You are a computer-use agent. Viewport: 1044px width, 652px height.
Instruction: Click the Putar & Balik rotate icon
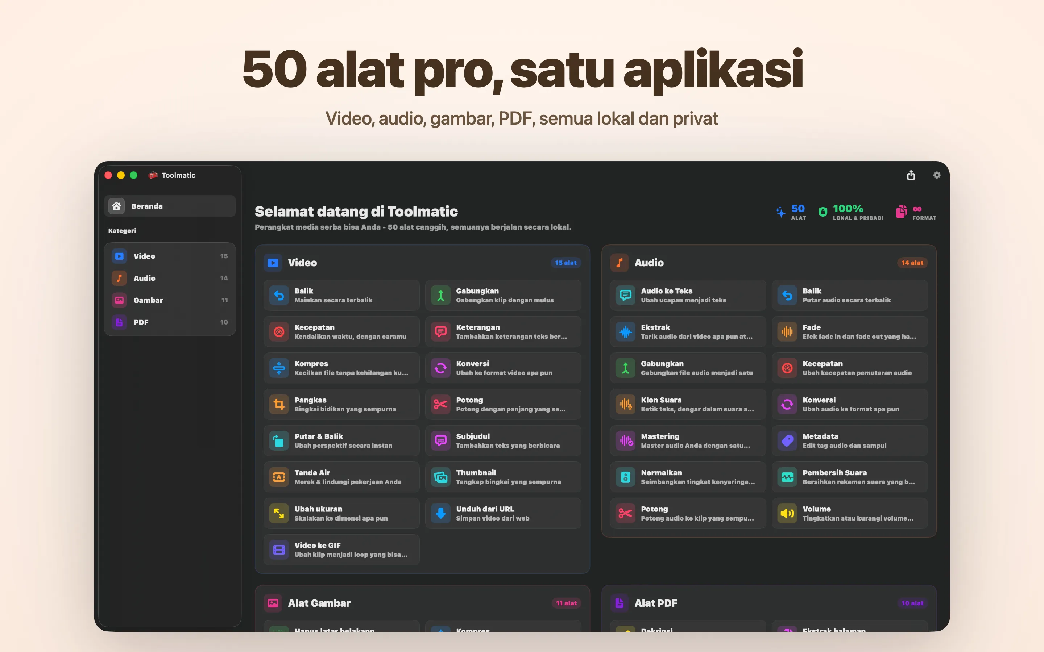tap(279, 441)
